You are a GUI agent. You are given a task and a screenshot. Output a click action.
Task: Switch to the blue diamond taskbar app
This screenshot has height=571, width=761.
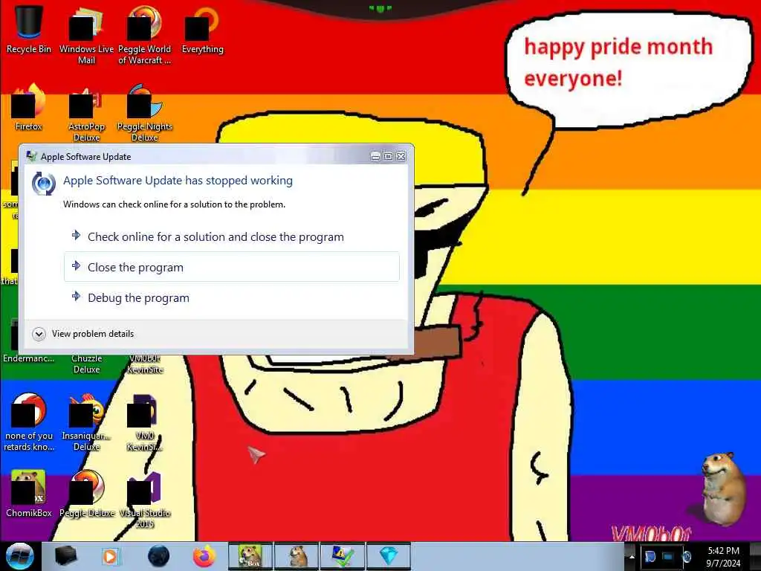coord(388,556)
